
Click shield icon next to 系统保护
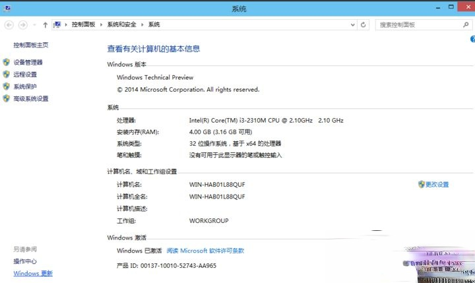tap(7, 86)
